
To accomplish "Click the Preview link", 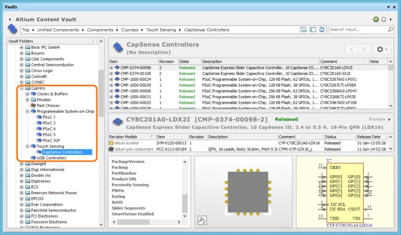I will 377,119.
